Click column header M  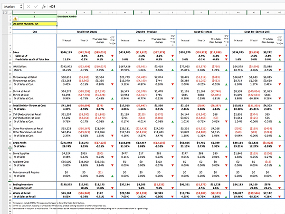(x=125, y=12)
